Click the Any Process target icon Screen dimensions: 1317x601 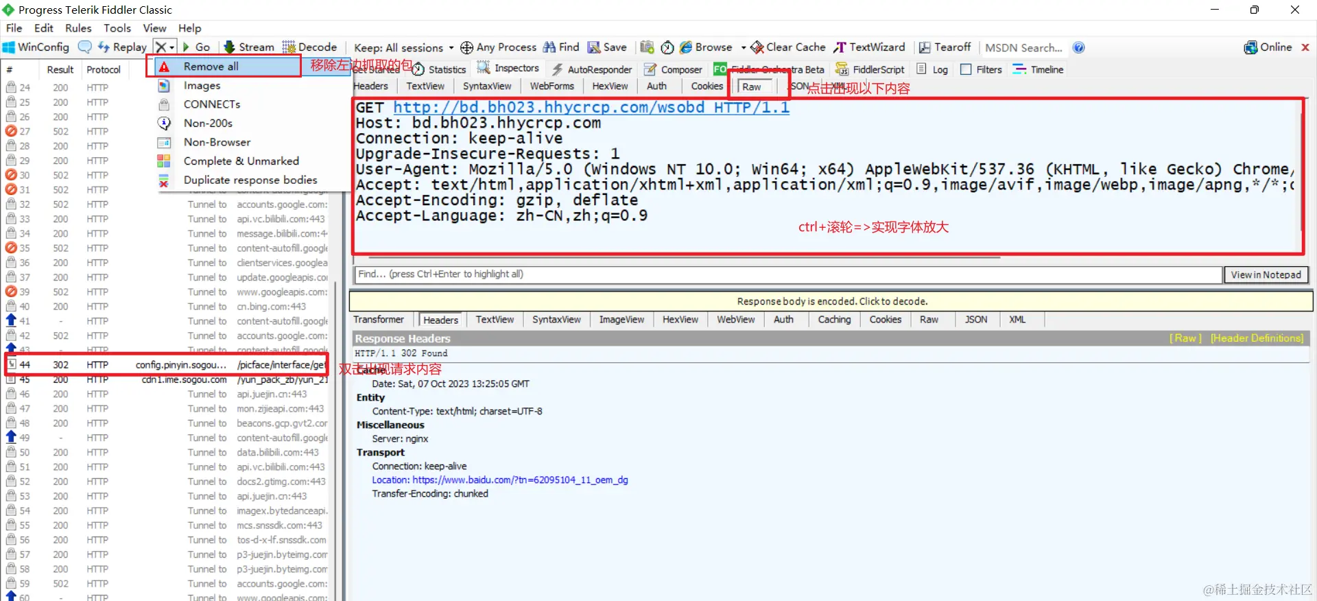(x=466, y=47)
